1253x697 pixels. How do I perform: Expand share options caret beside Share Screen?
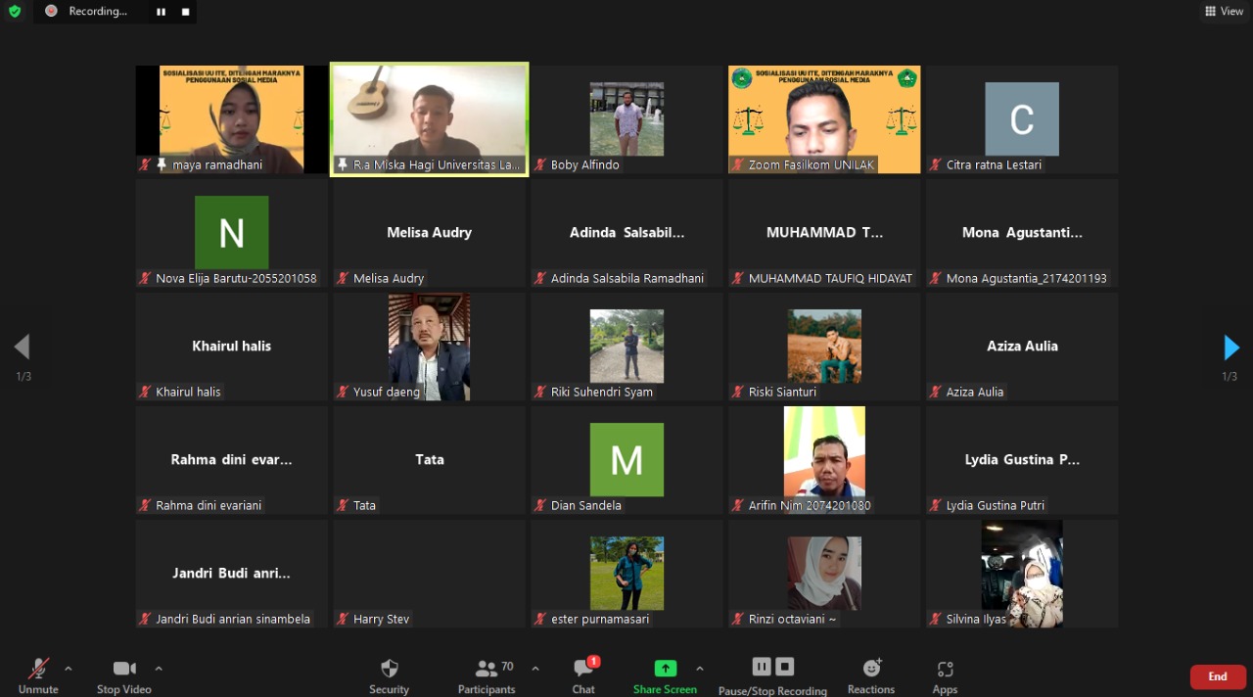pyautogui.click(x=699, y=669)
